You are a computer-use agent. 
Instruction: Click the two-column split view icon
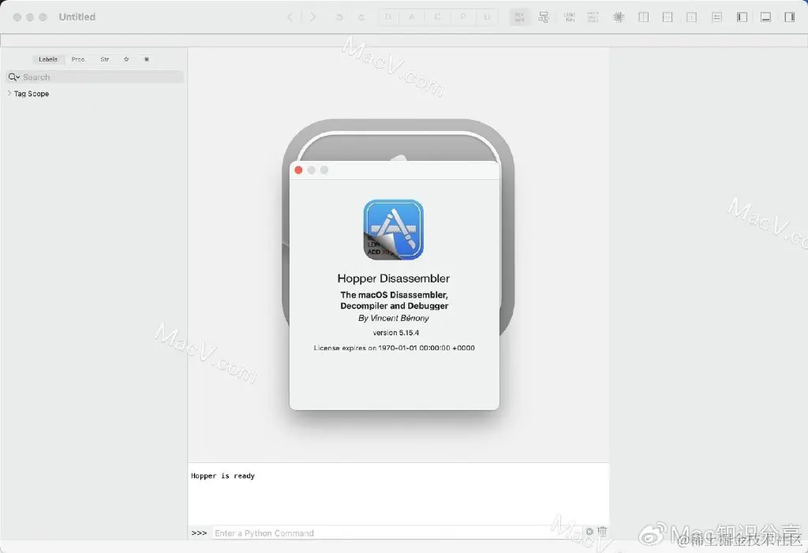click(x=644, y=17)
